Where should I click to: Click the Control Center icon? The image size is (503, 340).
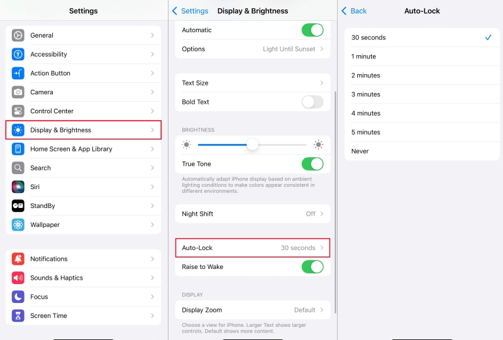point(18,111)
